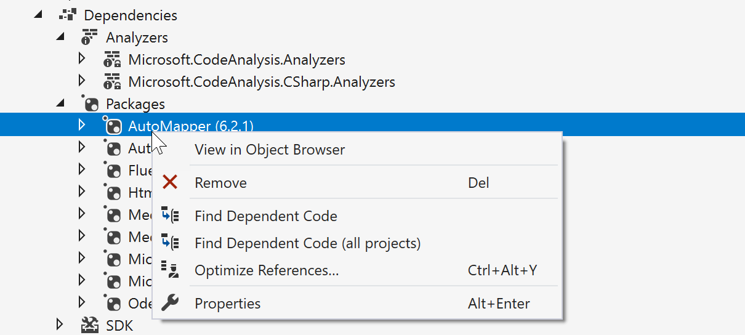The image size is (745, 335).
Task: Expand the SDK node arrow
Action: 60,324
